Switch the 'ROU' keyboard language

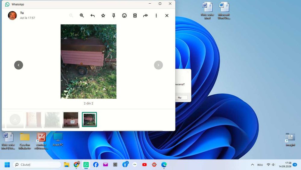(x=260, y=165)
